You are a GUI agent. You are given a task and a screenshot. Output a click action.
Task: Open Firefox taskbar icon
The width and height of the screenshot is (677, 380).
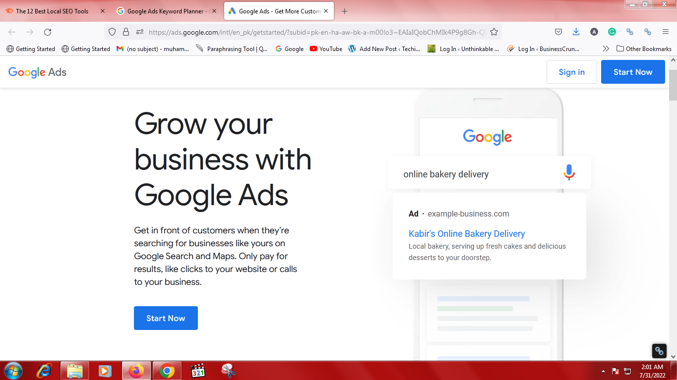point(136,371)
